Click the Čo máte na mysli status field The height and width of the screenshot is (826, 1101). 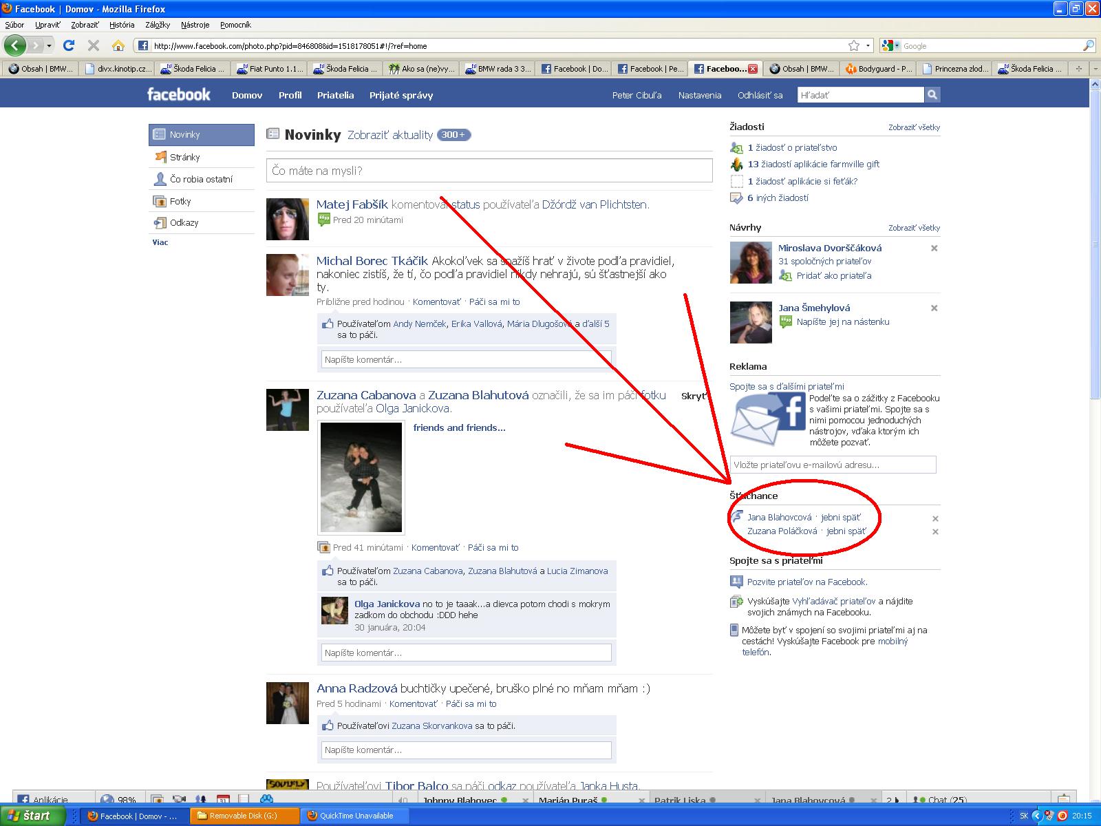tap(489, 171)
